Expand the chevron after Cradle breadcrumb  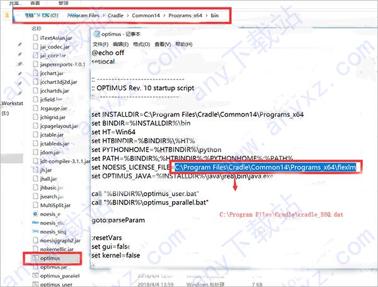click(x=127, y=15)
